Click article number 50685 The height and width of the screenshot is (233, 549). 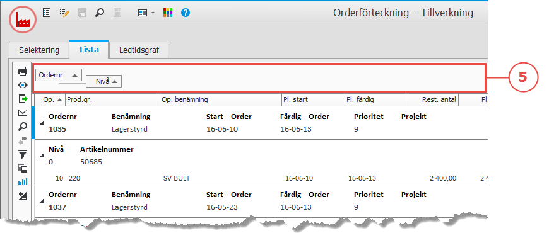click(91, 162)
